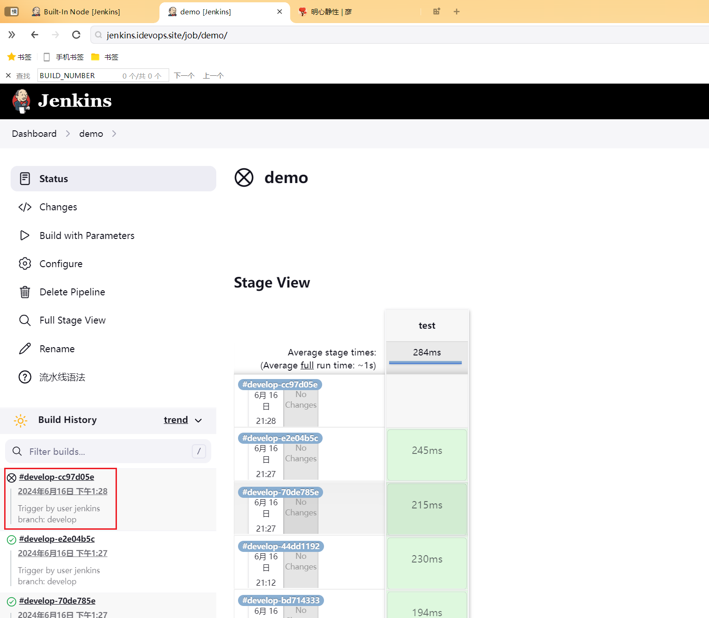The height and width of the screenshot is (618, 709).
Task: Click the tab extensions icon near plus
Action: (x=436, y=12)
